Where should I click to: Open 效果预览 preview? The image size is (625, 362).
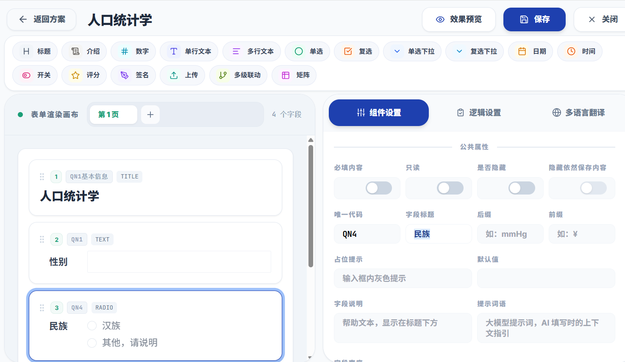click(459, 19)
